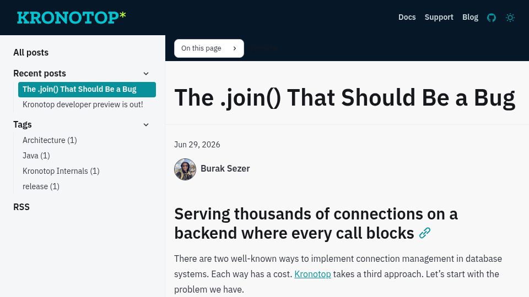Click the Jun 29, 2026 date
Image resolution: width=529 pixels, height=297 pixels.
pyautogui.click(x=197, y=145)
